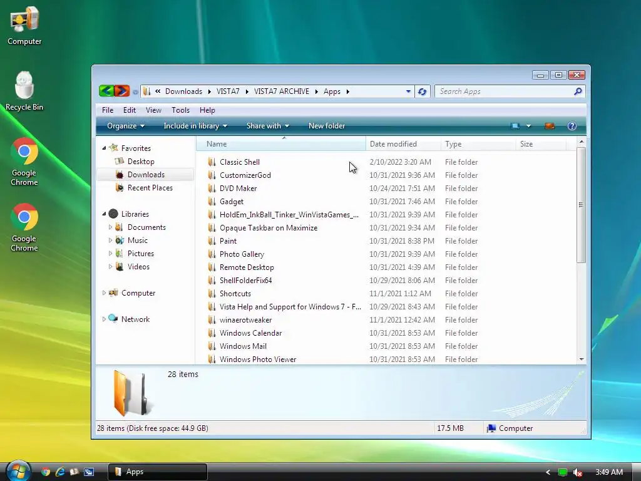Select the Windows Calendar folder

250,333
